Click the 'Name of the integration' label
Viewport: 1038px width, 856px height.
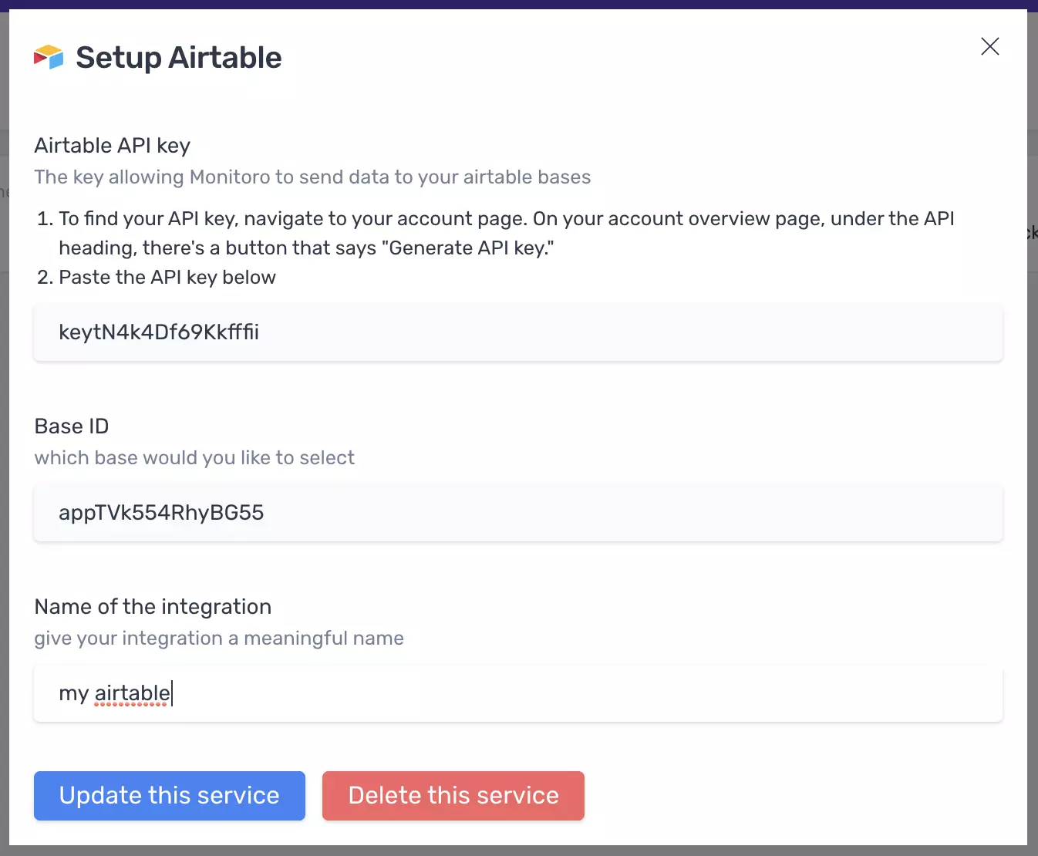point(153,607)
